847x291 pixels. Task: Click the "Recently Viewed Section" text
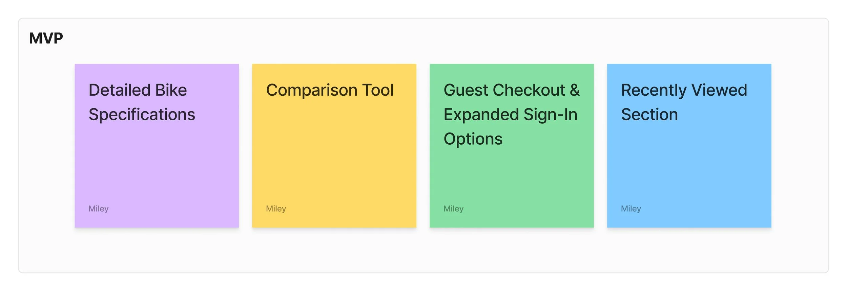[x=684, y=102]
